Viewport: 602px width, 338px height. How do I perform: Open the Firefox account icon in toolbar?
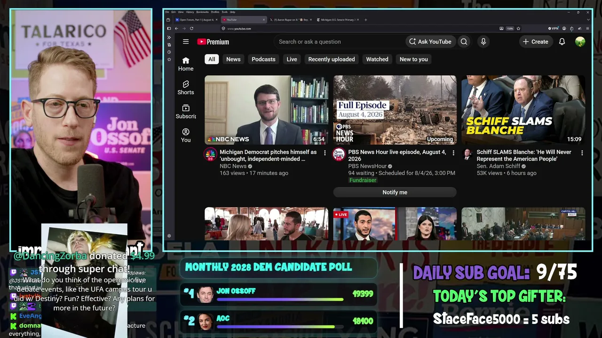point(564,29)
